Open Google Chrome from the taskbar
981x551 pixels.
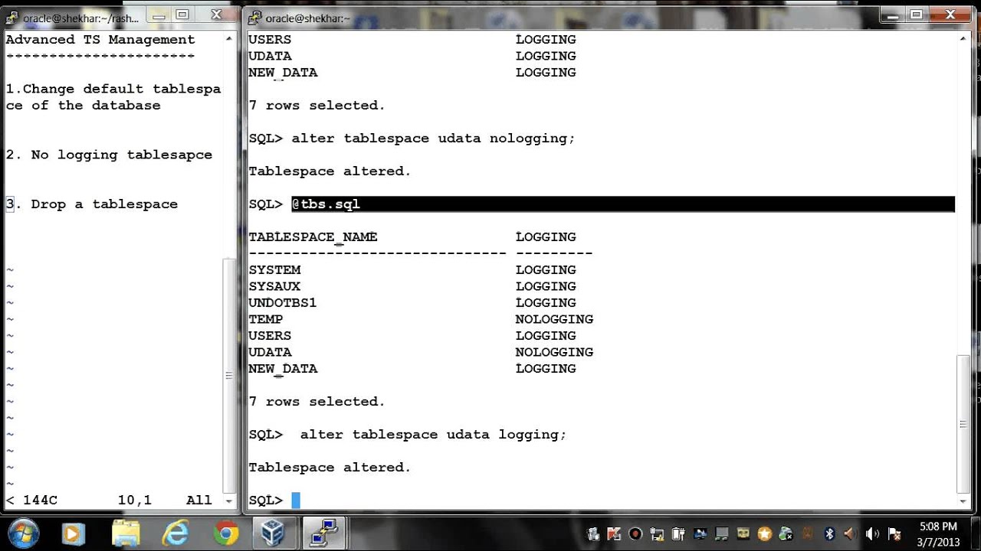coord(225,533)
